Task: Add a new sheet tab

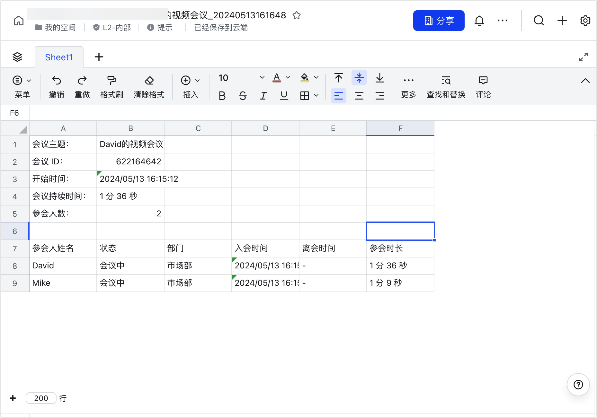Action: pos(99,57)
